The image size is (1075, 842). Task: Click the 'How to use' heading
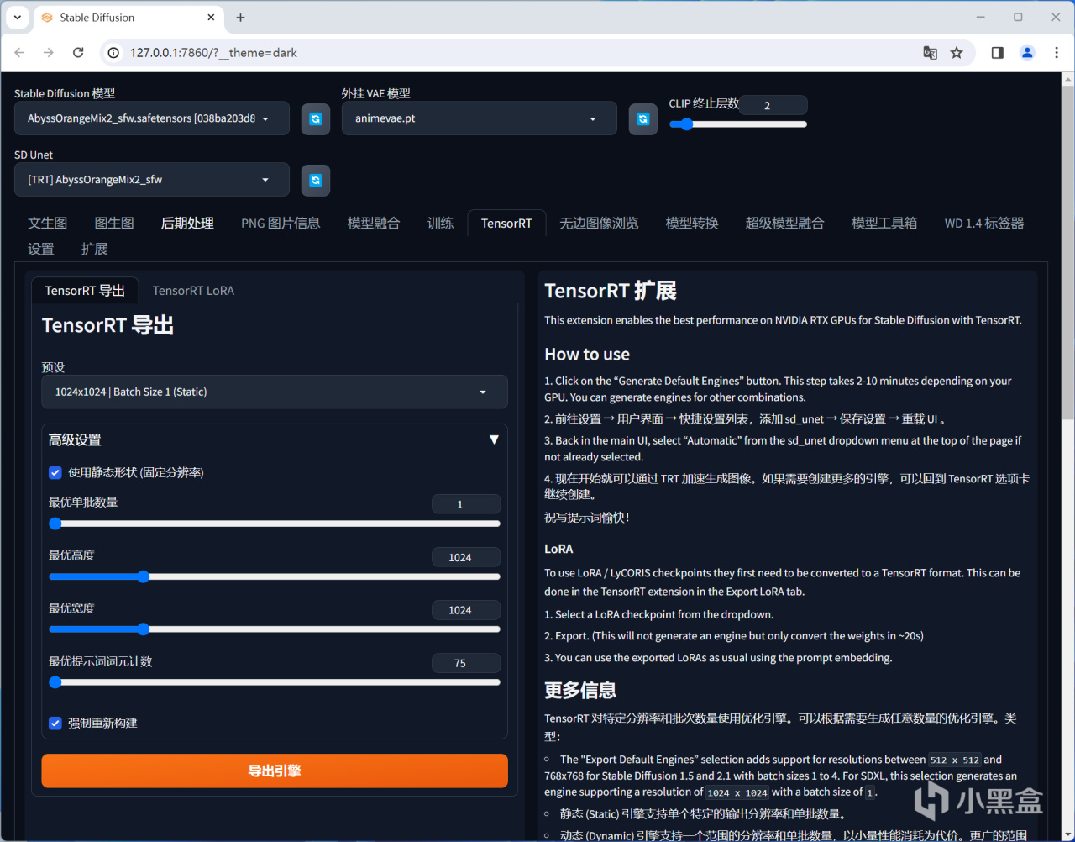click(x=587, y=355)
